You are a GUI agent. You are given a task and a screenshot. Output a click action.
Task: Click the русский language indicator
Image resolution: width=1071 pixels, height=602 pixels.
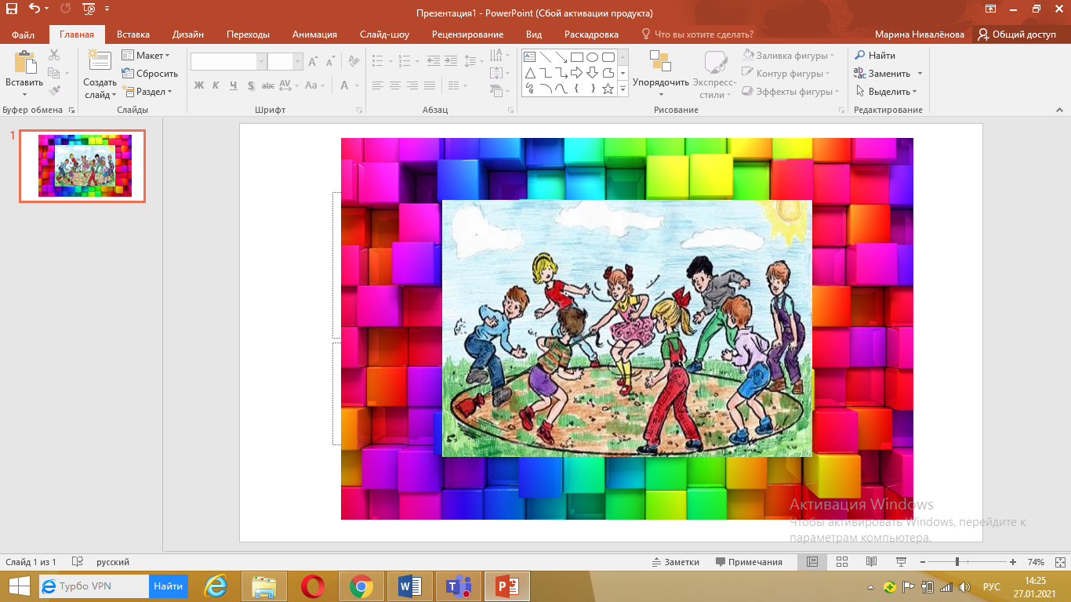coord(113,562)
